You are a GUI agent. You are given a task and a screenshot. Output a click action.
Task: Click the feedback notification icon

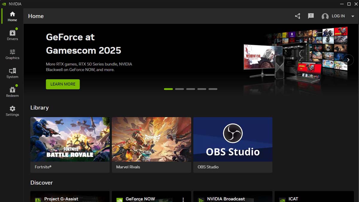click(x=311, y=16)
